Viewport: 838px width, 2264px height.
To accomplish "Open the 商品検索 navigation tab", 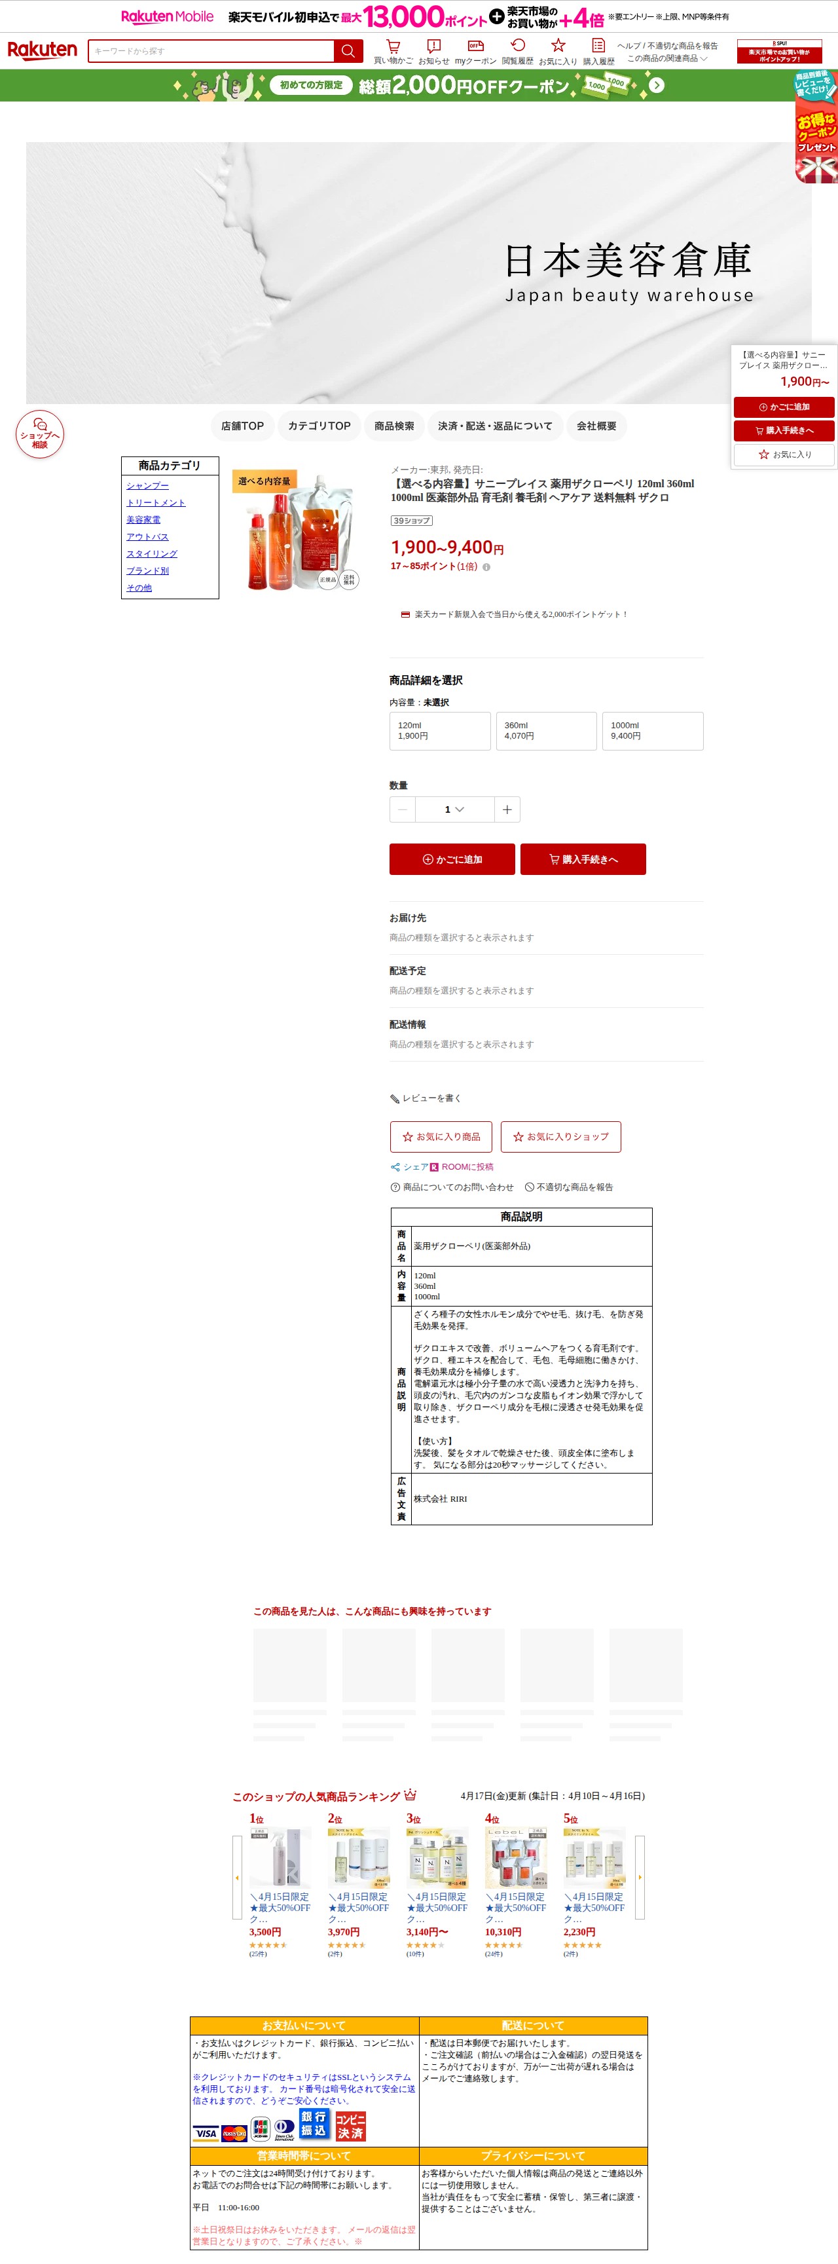I will pyautogui.click(x=394, y=426).
